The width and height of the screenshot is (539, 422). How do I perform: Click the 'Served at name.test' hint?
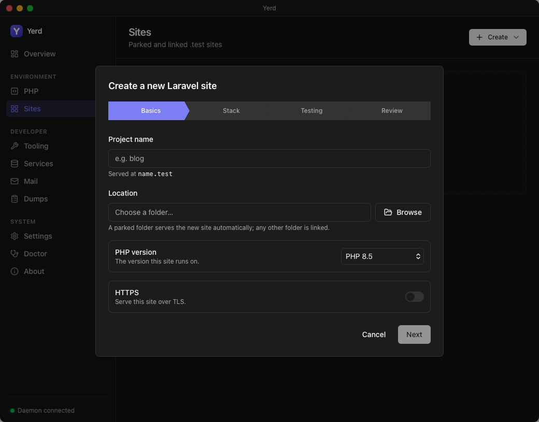pos(140,174)
